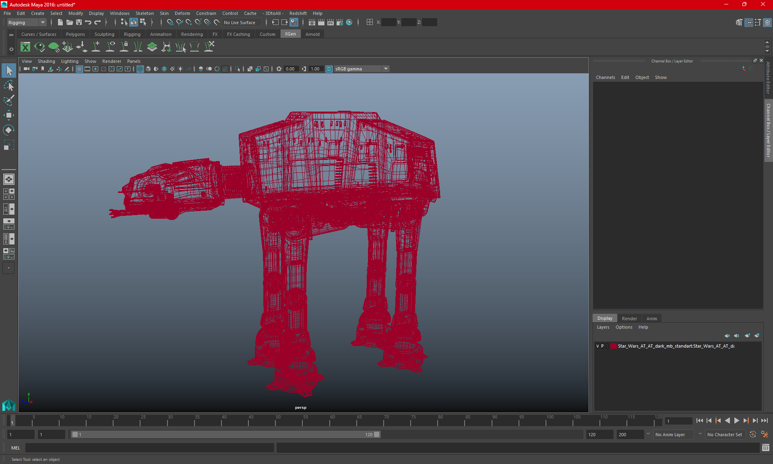Expand the toolbox bottom arrow button
Screen dimensions: 773x464
point(8,268)
